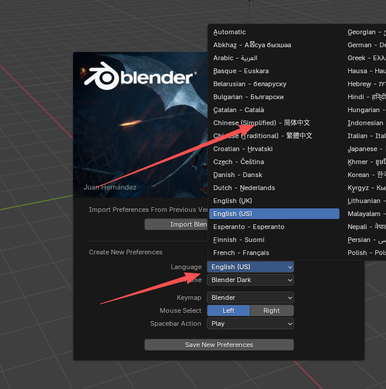Choose French - Français
This screenshot has width=386, height=389.
click(274, 253)
